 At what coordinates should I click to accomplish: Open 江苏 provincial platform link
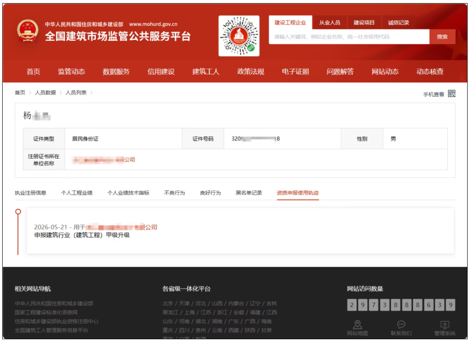coord(206,312)
